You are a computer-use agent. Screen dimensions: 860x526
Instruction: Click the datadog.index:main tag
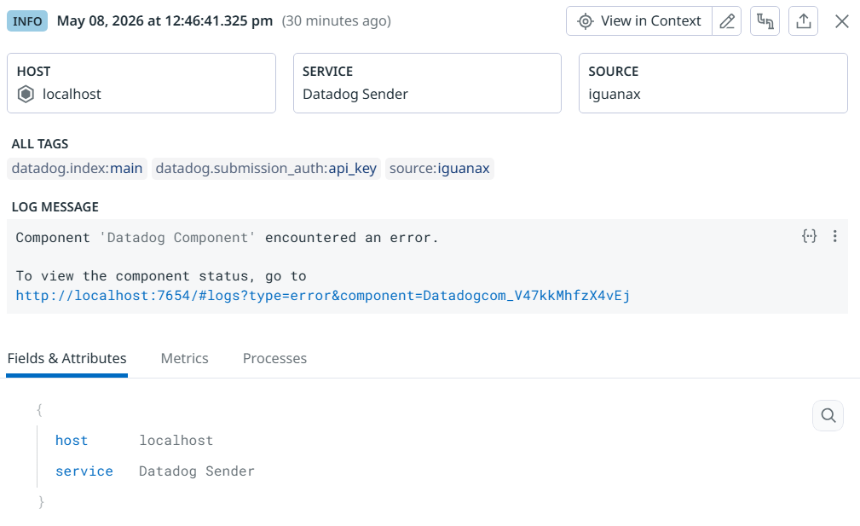(x=77, y=169)
